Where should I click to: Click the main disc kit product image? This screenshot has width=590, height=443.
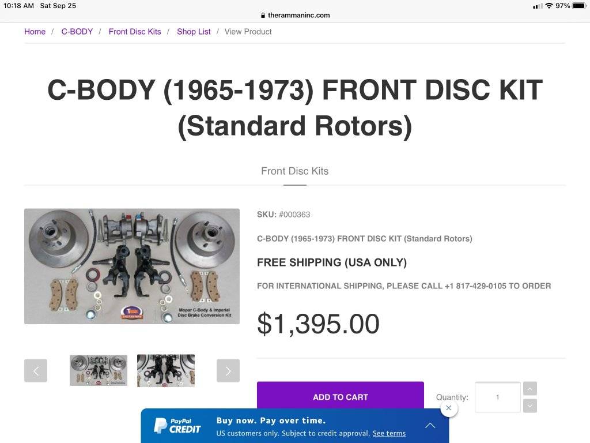point(132,266)
